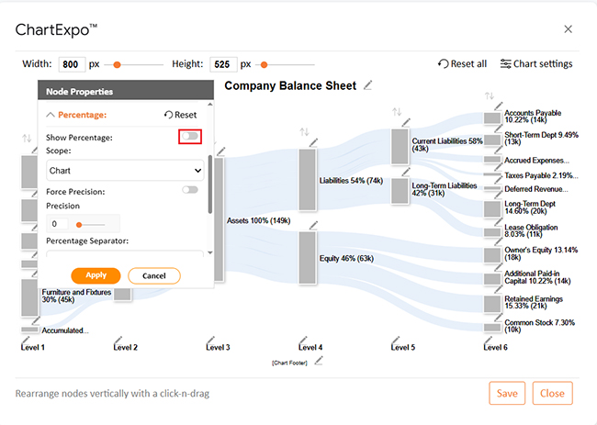The height and width of the screenshot is (425, 597).
Task: Click the Node Properties scroll down arrow
Action: click(x=210, y=252)
